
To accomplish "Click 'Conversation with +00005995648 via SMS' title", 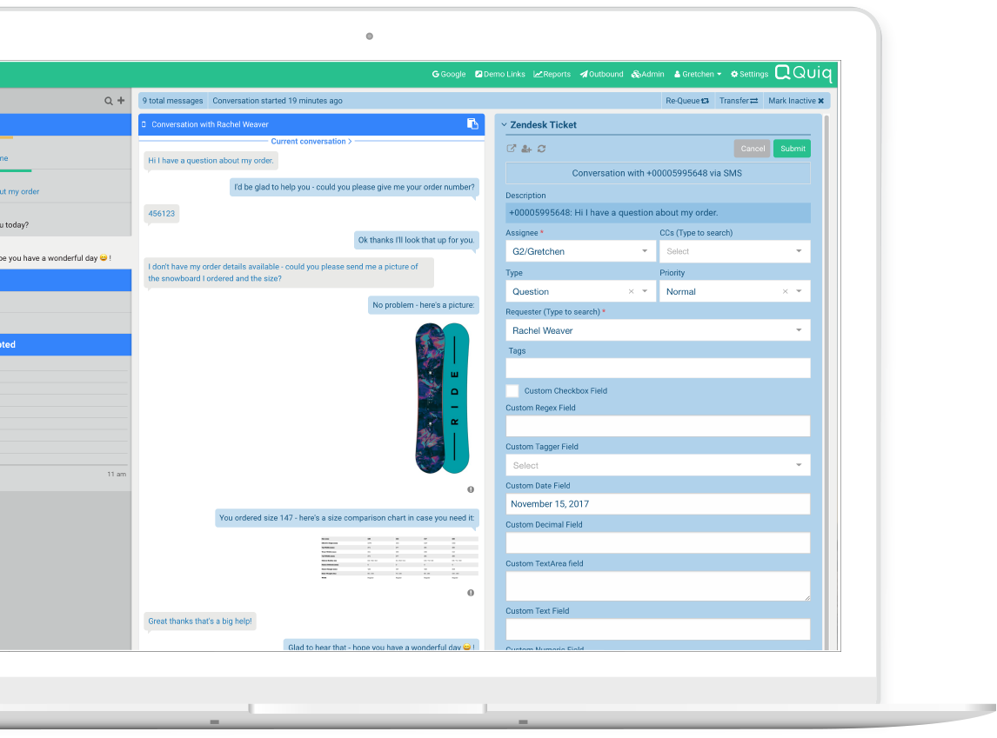I will click(x=658, y=173).
